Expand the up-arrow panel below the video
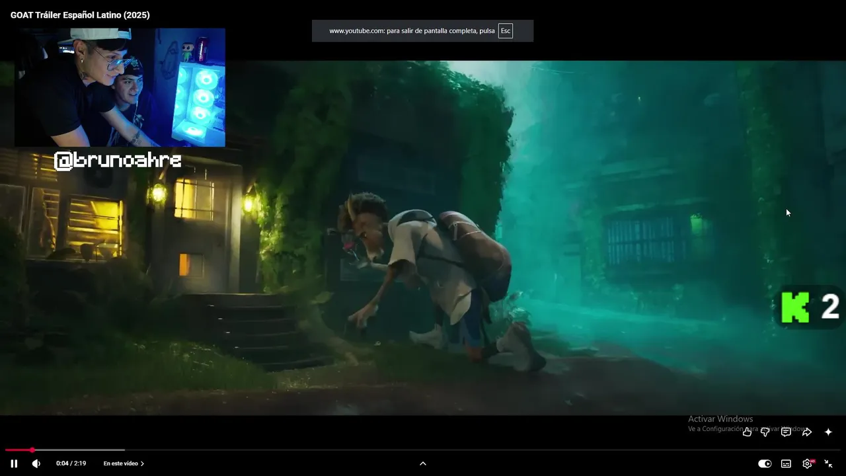 [423, 463]
